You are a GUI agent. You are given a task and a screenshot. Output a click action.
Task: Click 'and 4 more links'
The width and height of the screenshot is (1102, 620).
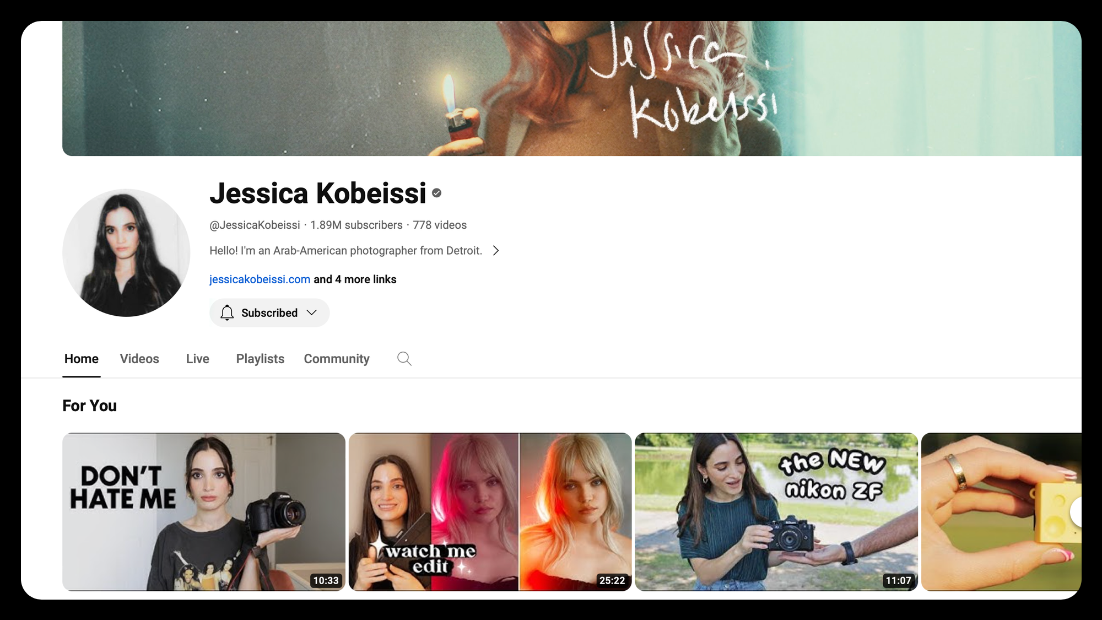pos(354,279)
